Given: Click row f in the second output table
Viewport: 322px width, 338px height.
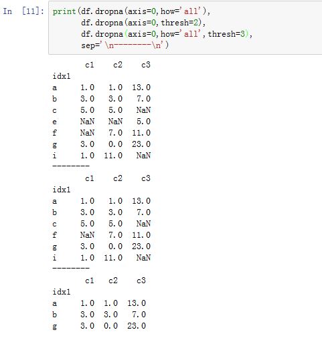Looking at the screenshot, I should tap(102, 235).
